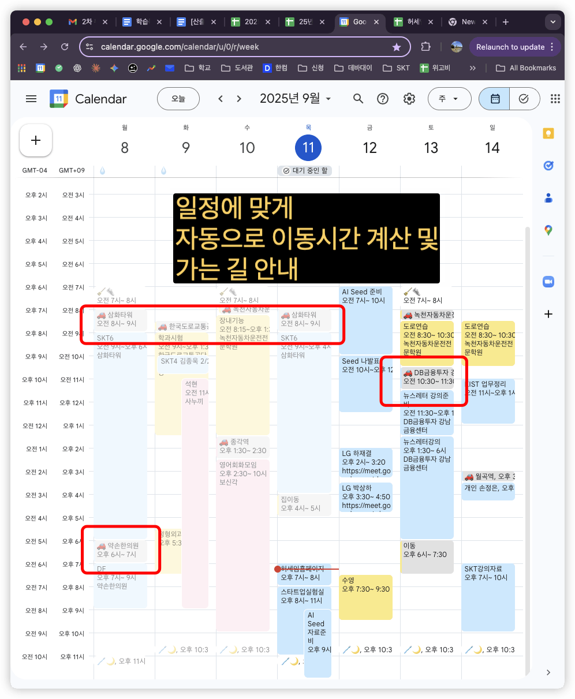Open Zoom add-on in side panel
The width and height of the screenshot is (575, 699).
tap(548, 282)
